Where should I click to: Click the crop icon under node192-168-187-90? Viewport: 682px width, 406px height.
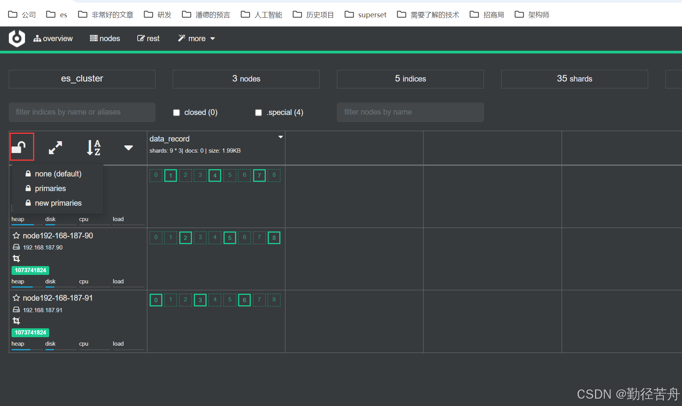click(16, 258)
